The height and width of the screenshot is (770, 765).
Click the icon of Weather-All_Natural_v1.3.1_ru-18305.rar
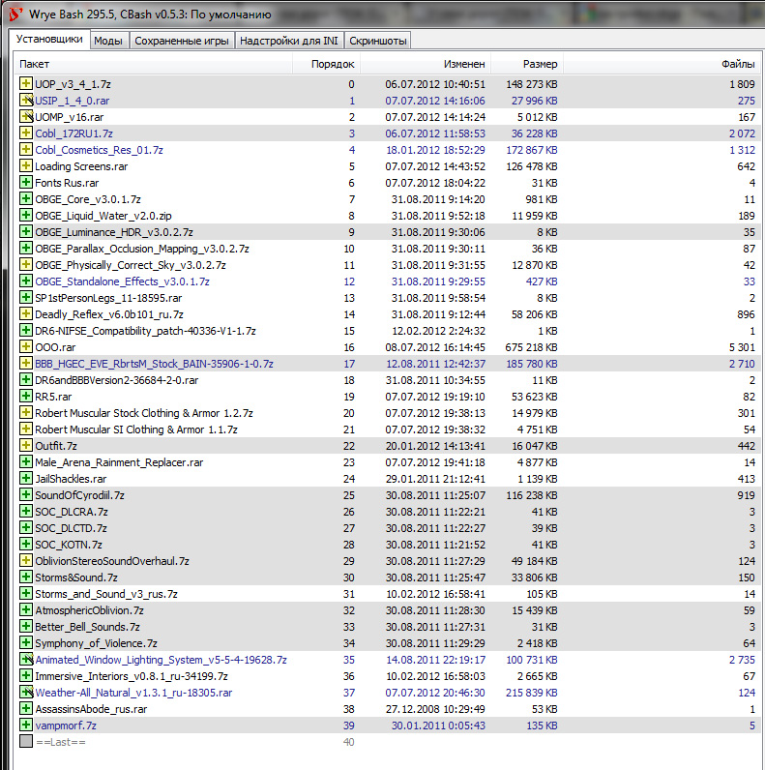coord(26,693)
